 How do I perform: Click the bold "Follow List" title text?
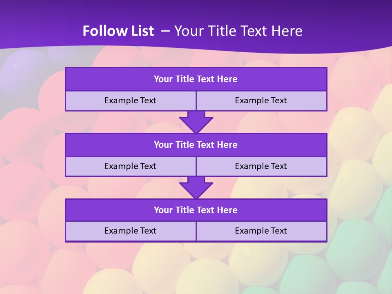coord(118,31)
